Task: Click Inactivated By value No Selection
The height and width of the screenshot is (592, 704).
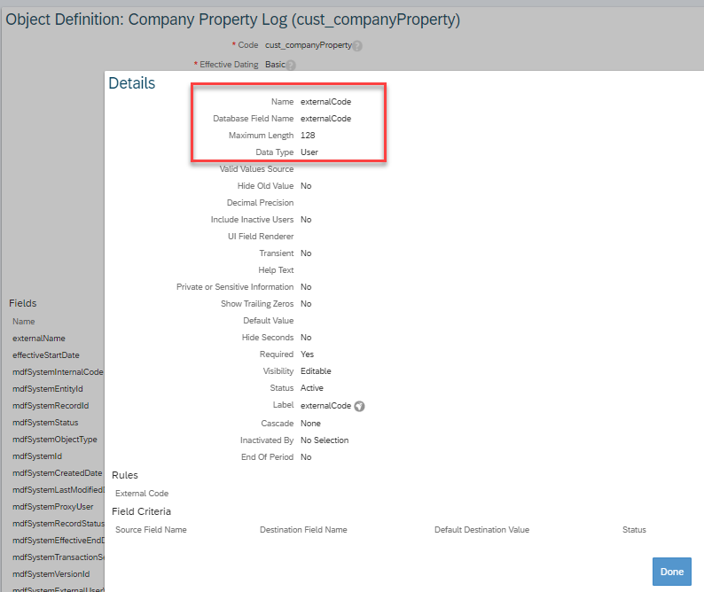Action: [325, 440]
